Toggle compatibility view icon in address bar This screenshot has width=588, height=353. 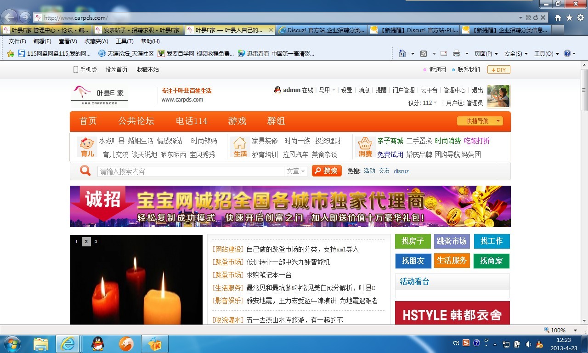(x=528, y=17)
